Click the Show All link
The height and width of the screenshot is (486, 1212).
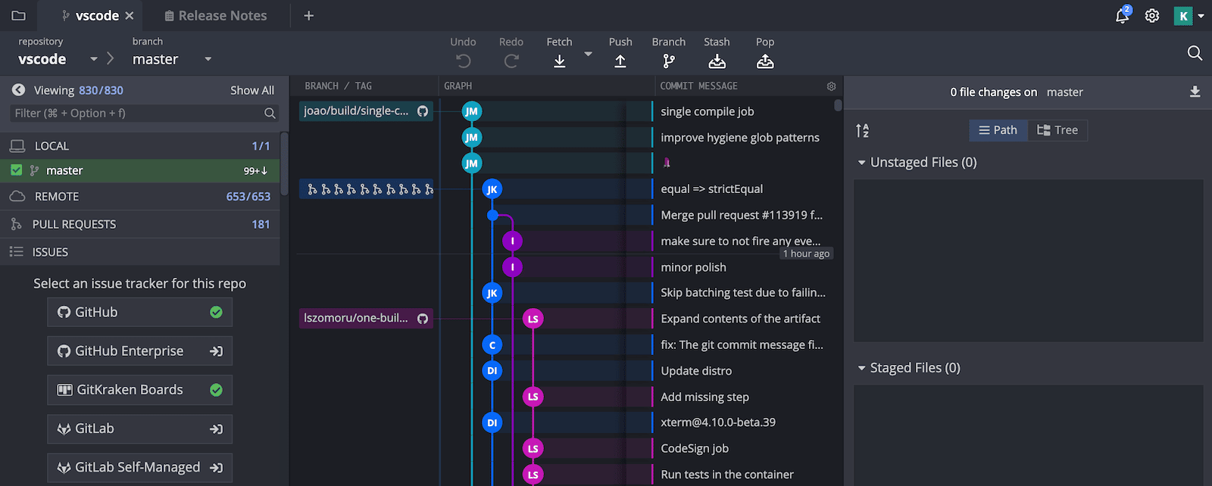(x=251, y=90)
